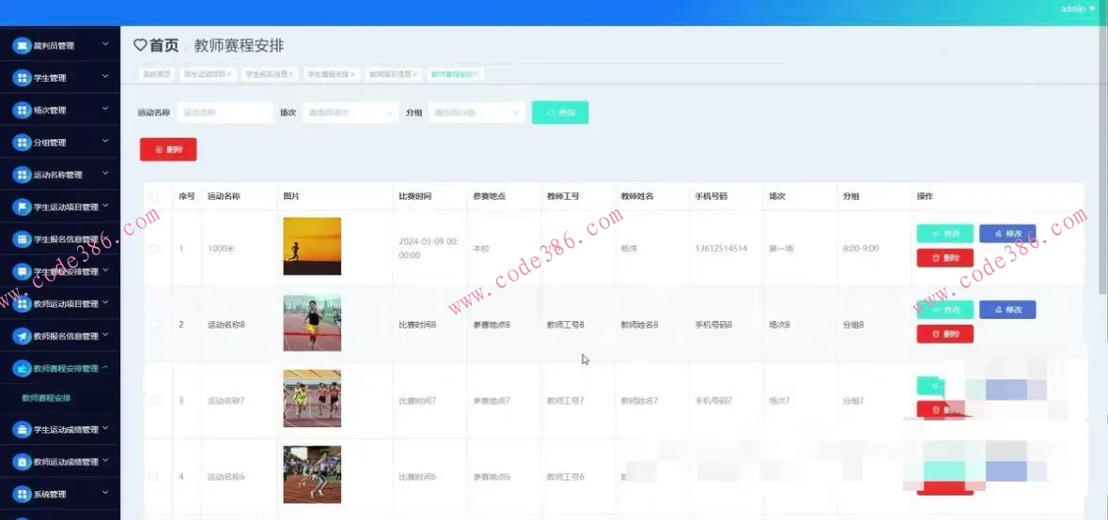The image size is (1108, 520).
Task: Click the 分组管理 sidebar icon
Action: (x=22, y=143)
